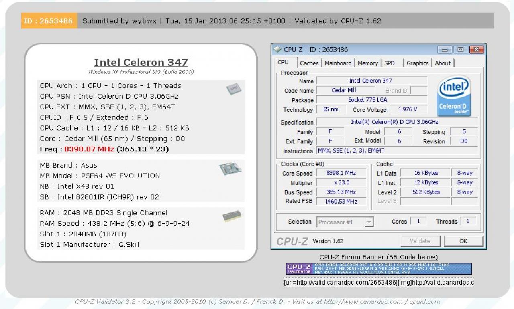Click the RAM : 2048 MB DDR3 line

(x=104, y=213)
